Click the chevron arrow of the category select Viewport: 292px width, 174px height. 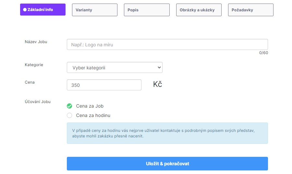(x=159, y=67)
